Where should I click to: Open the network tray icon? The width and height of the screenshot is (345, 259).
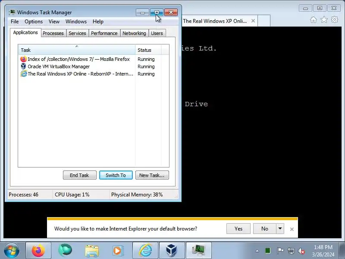291,251
